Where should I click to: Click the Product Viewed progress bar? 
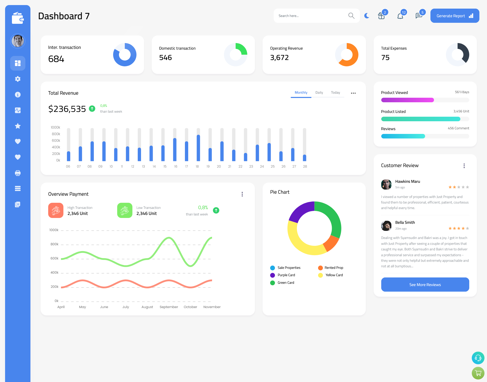(425, 100)
